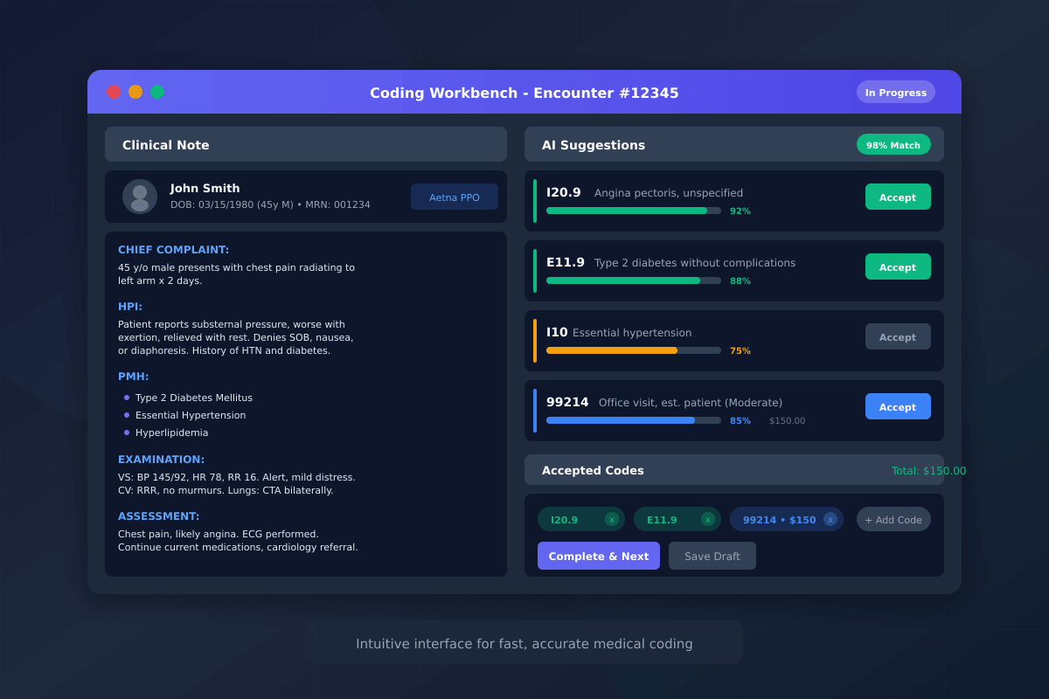Expand the Clinical Note panel header
This screenshot has height=699, width=1049.
166,144
